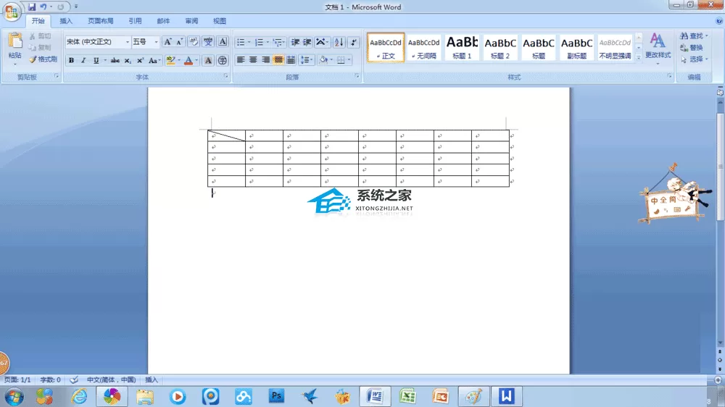This screenshot has width=725, height=407.
Task: Click the Shrink Font icon
Action: click(179, 42)
